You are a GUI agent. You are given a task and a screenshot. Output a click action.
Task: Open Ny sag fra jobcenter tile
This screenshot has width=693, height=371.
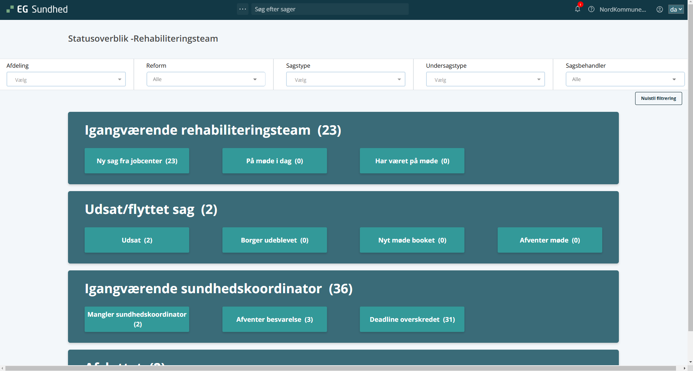tap(137, 161)
